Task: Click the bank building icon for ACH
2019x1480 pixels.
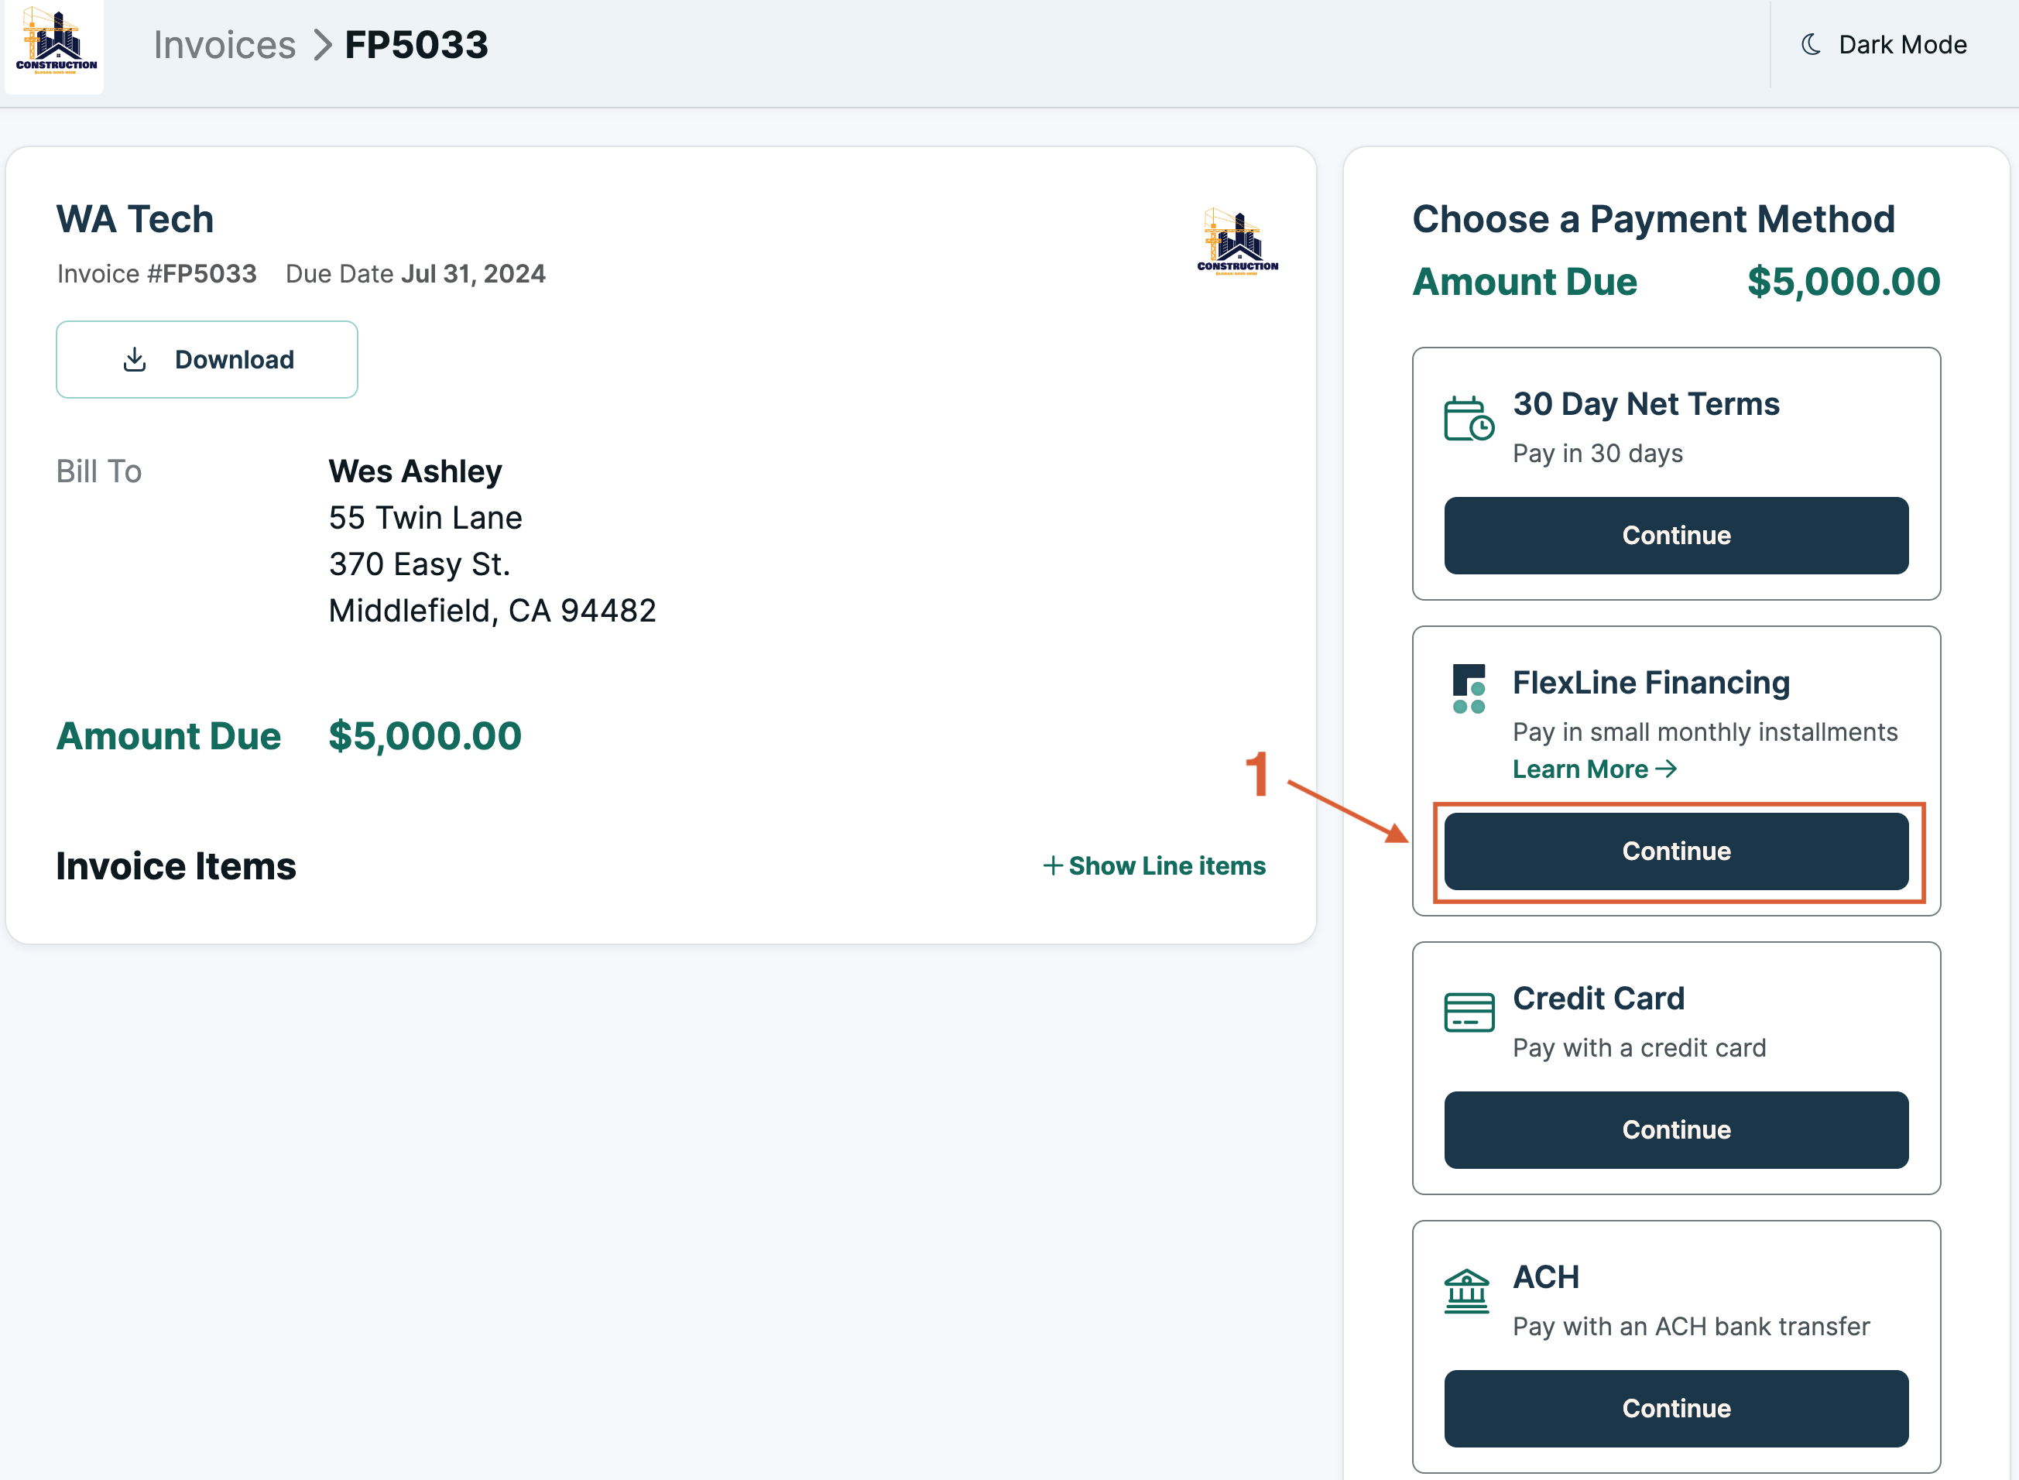Action: click(x=1467, y=1290)
